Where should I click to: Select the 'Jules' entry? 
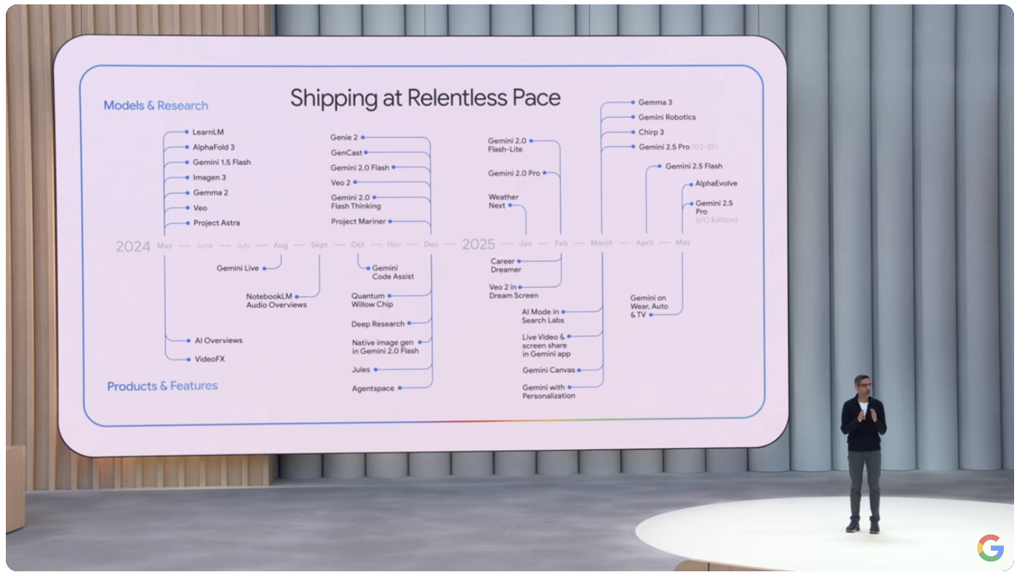[x=361, y=371]
